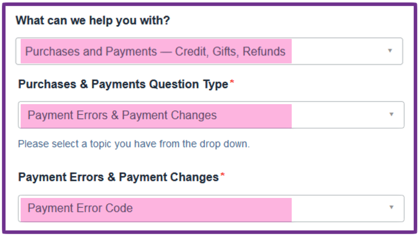This screenshot has width=419, height=235.
Task: Select the 'Payment Error Code' value text
Action: 80,208
